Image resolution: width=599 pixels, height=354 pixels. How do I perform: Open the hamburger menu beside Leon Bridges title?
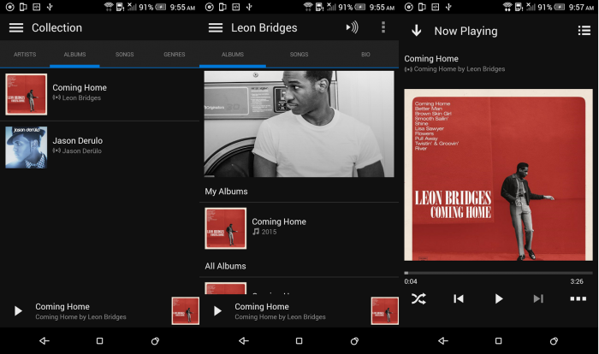coord(216,27)
